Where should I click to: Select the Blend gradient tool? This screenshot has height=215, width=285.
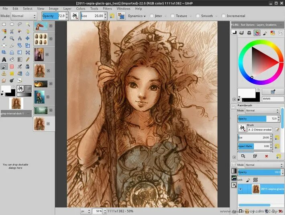point(20,60)
